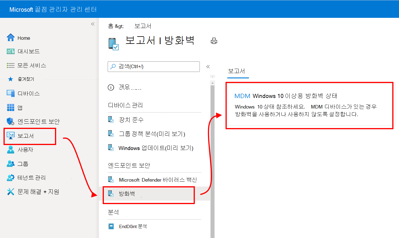Click Microsoft 끝점 관리자 관리 센터 header title
Screen dimensions: 399x238
point(53,10)
